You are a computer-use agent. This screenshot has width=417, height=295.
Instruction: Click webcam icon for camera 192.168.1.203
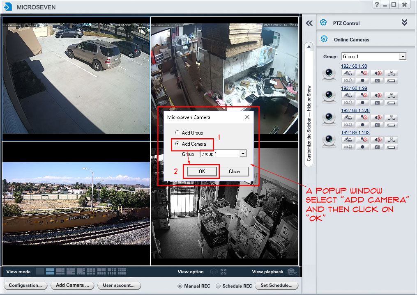[x=329, y=141]
